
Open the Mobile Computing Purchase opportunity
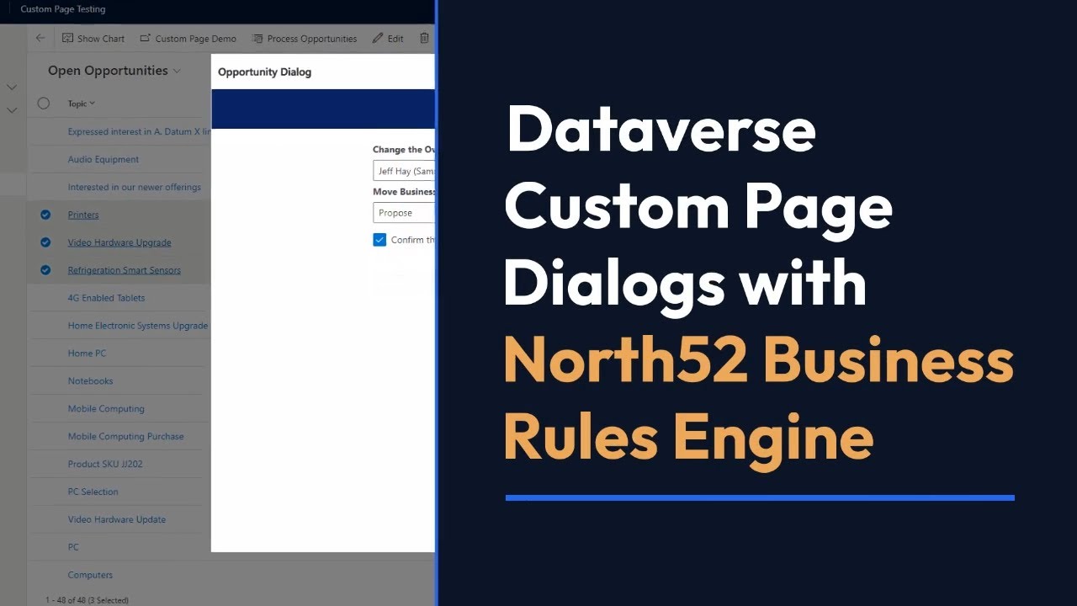tap(125, 437)
